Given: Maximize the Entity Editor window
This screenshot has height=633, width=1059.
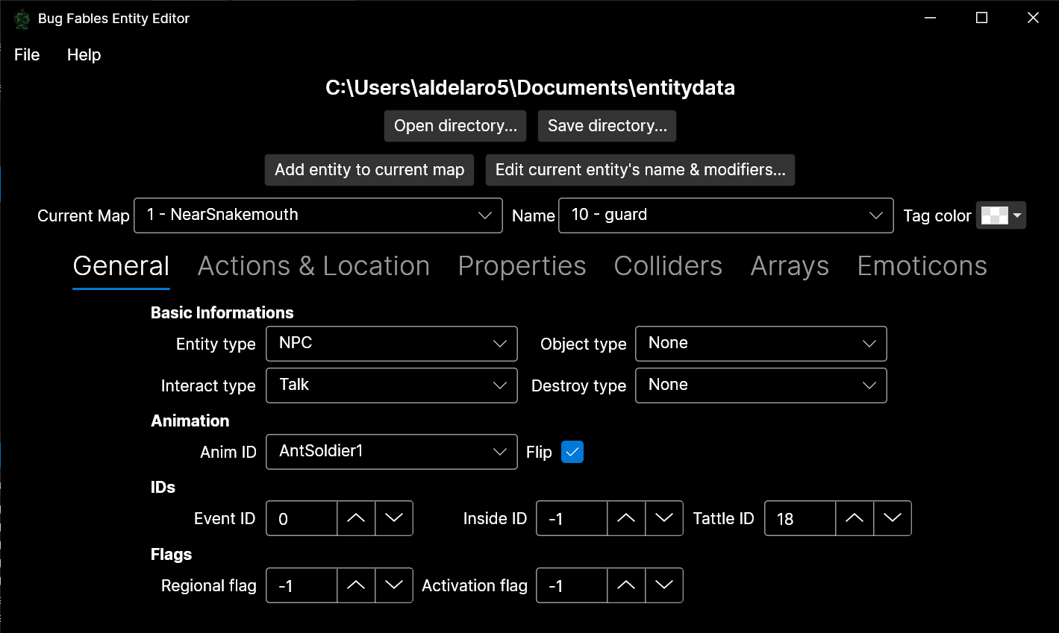Looking at the screenshot, I should tap(981, 18).
